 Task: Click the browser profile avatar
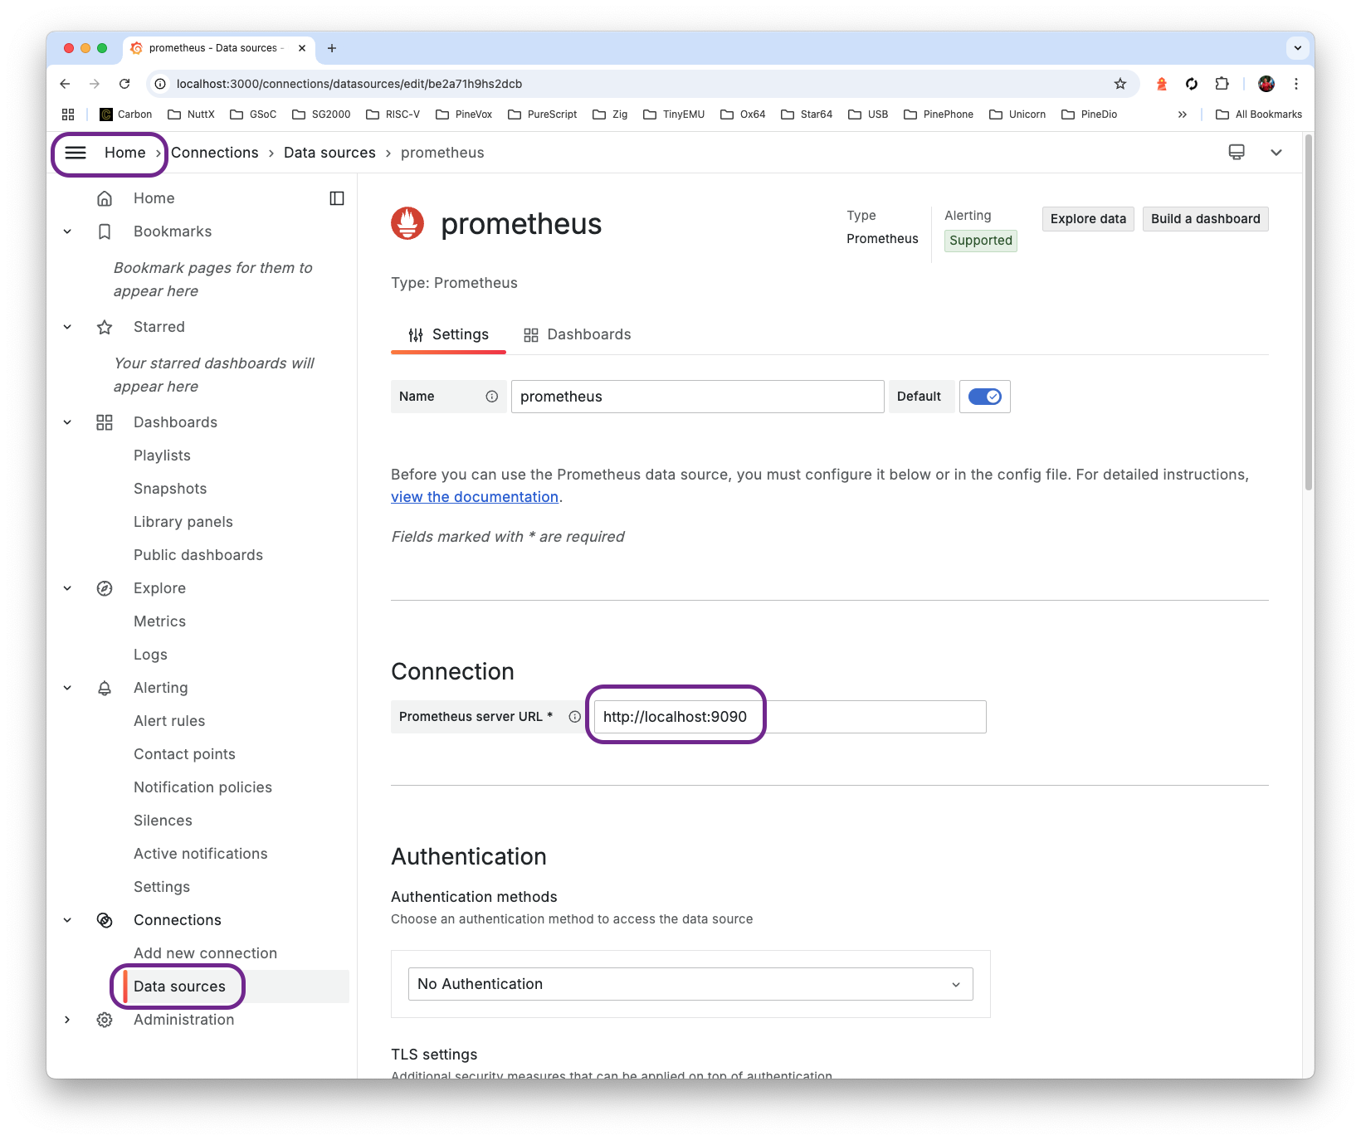[1266, 84]
